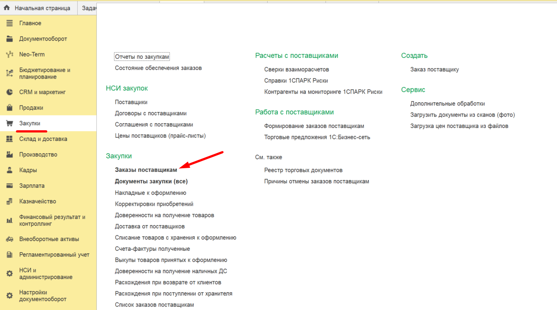Go to Формирование заказов поставщикам
This screenshot has width=557, height=310.
coord(314,126)
